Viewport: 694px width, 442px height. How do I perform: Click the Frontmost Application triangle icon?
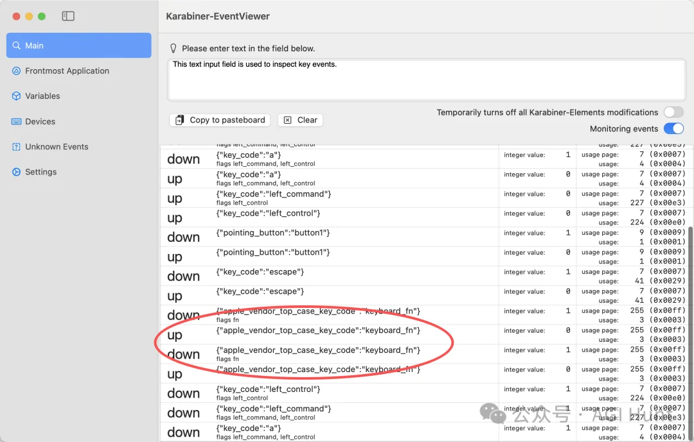click(17, 71)
